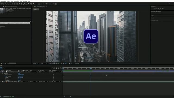Open the Composition menu

3,1
